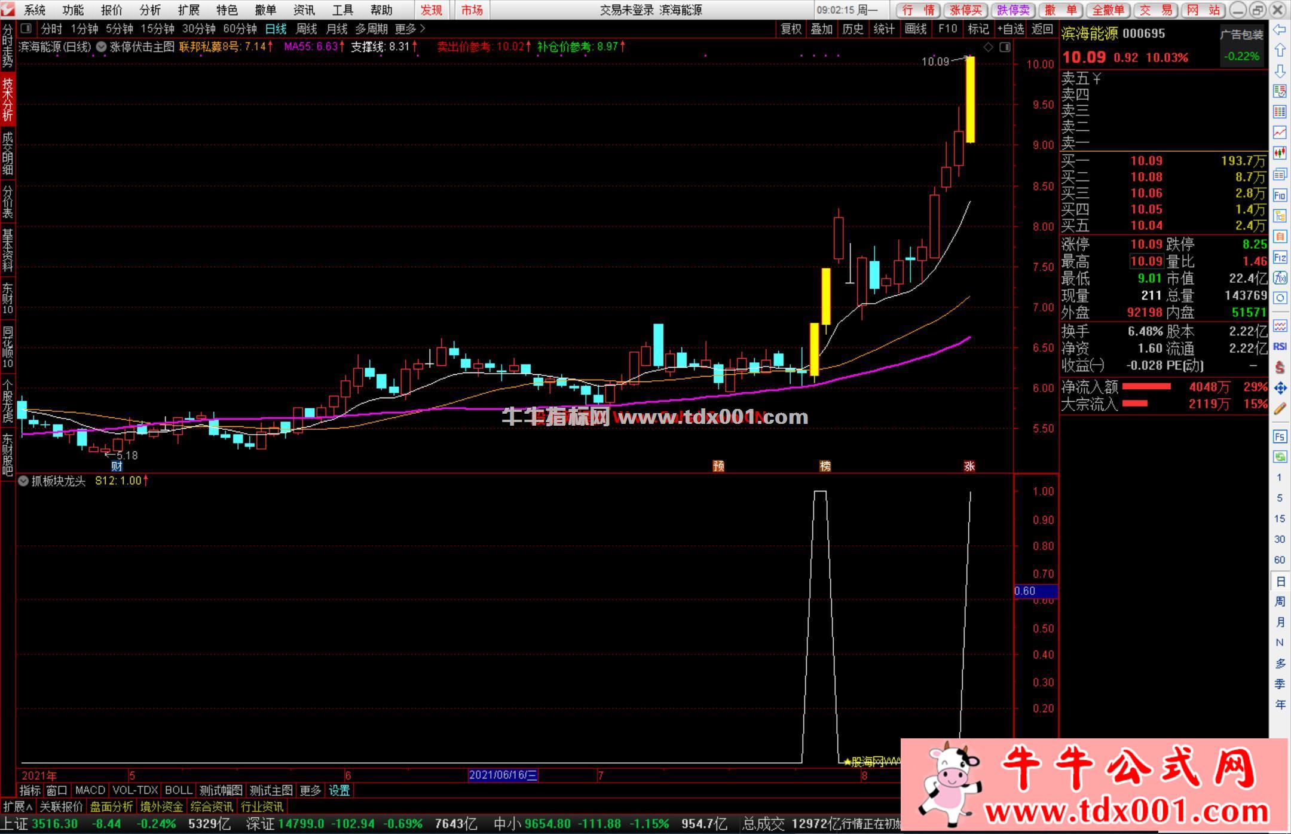The width and height of the screenshot is (1291, 834).
Task: Click the 全撤单 button
Action: point(1108,10)
